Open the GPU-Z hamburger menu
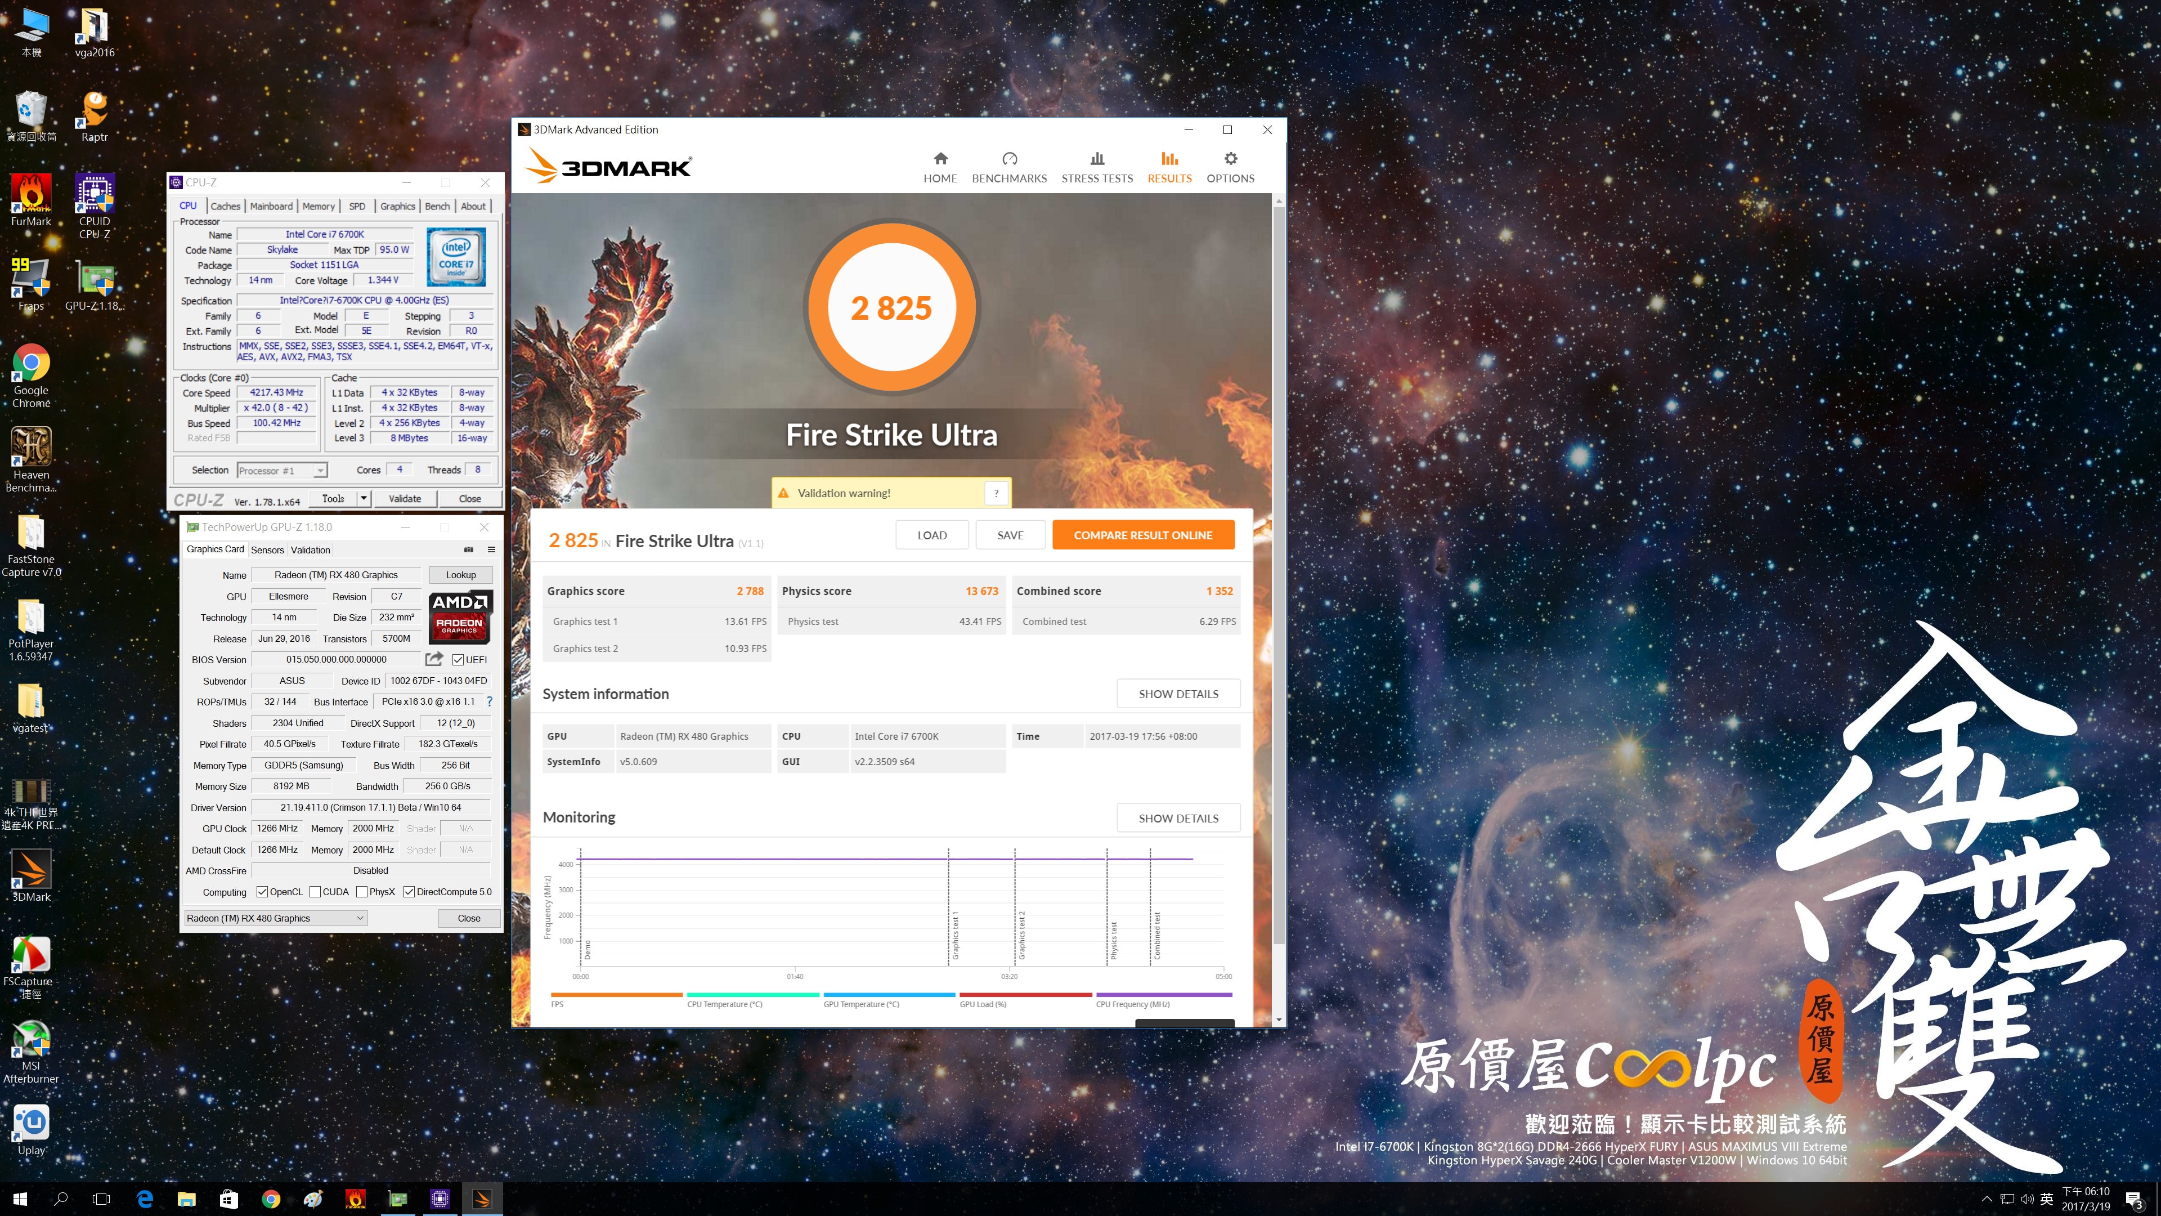This screenshot has width=2161, height=1216. click(x=492, y=549)
